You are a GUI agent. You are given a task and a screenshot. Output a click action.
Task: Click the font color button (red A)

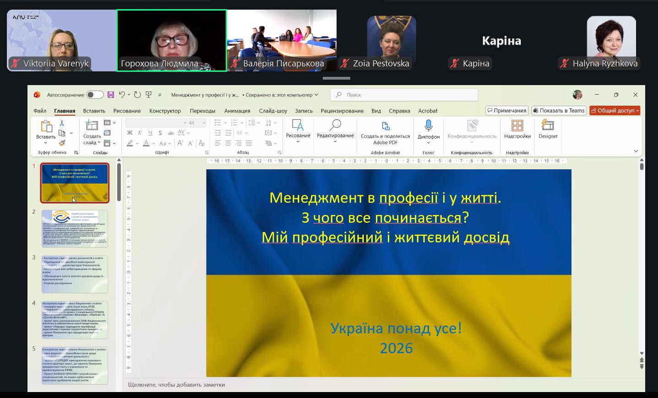point(146,143)
